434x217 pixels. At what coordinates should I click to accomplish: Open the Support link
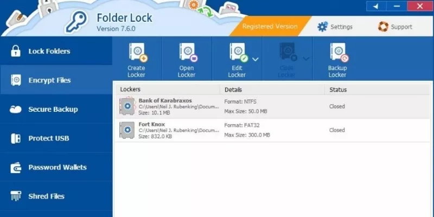coord(395,27)
